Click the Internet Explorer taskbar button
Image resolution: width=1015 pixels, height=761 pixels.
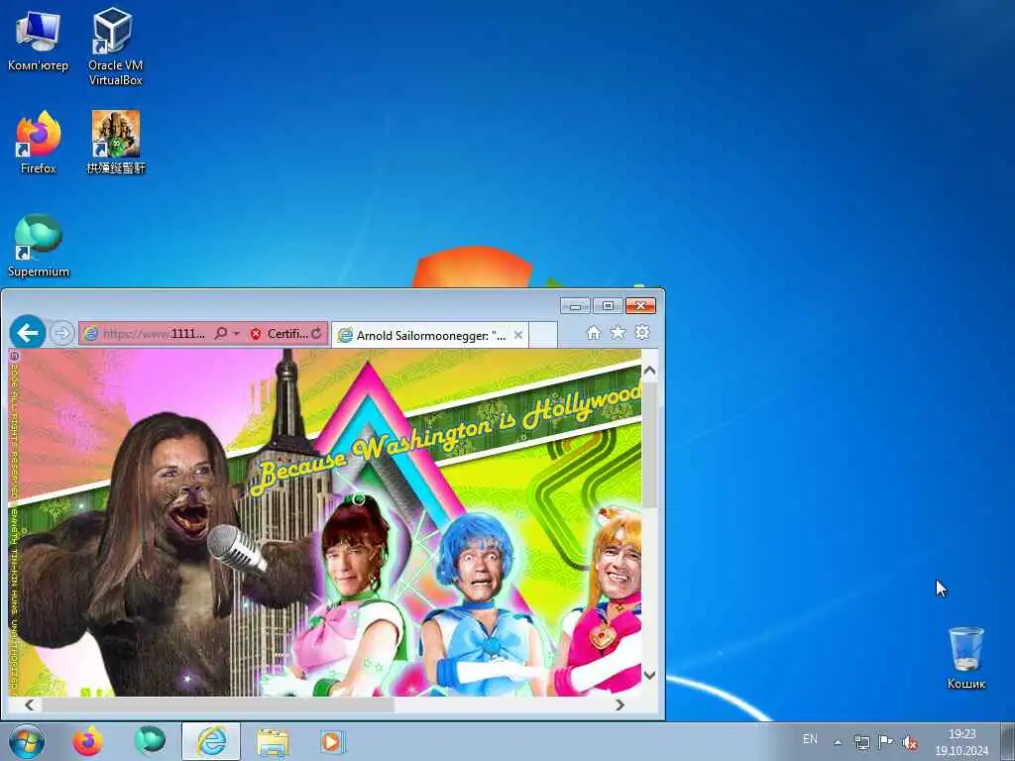[211, 741]
